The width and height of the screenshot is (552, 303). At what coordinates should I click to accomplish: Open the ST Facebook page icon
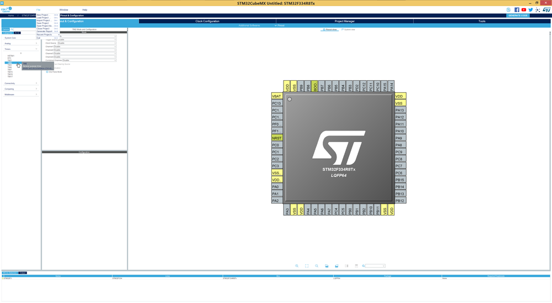pos(517,10)
